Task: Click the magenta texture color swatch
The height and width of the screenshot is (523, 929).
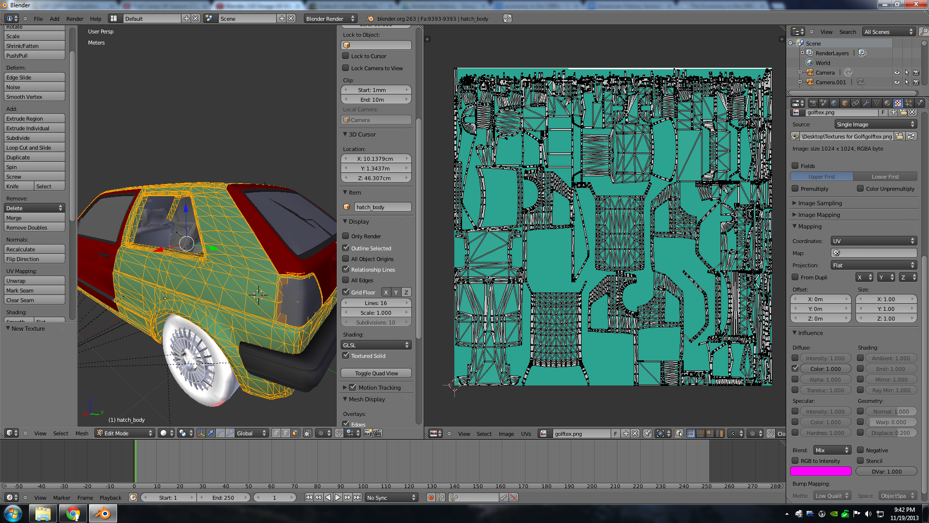Action: (x=821, y=471)
